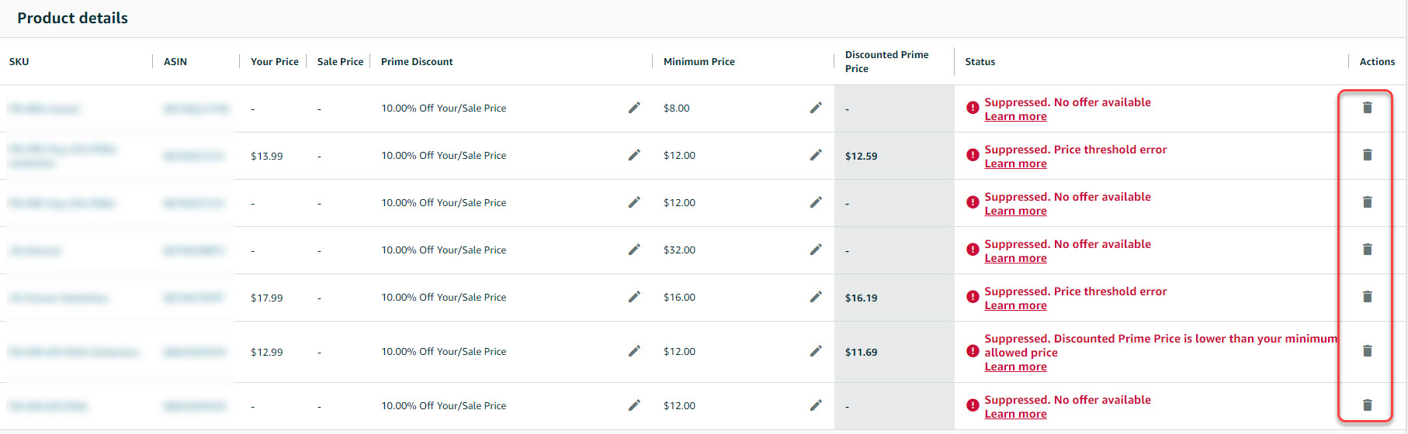Click the Status column header
Screen dimensions: 1408x434
(x=980, y=62)
